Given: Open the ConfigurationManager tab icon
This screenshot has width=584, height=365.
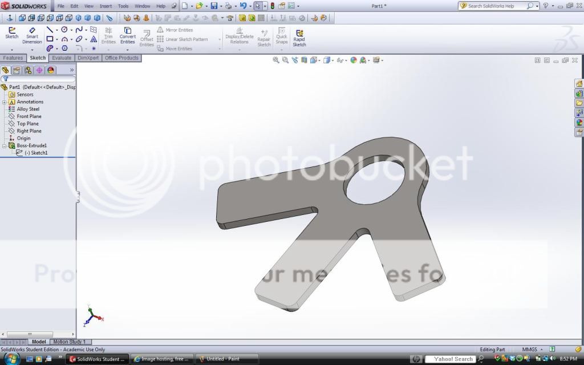Looking at the screenshot, I should (27, 70).
